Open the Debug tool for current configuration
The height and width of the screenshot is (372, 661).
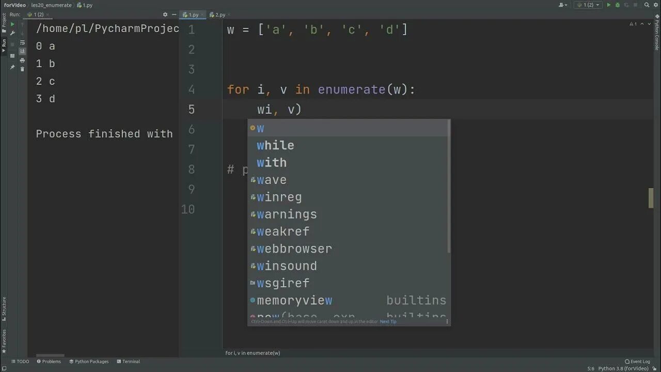618,5
